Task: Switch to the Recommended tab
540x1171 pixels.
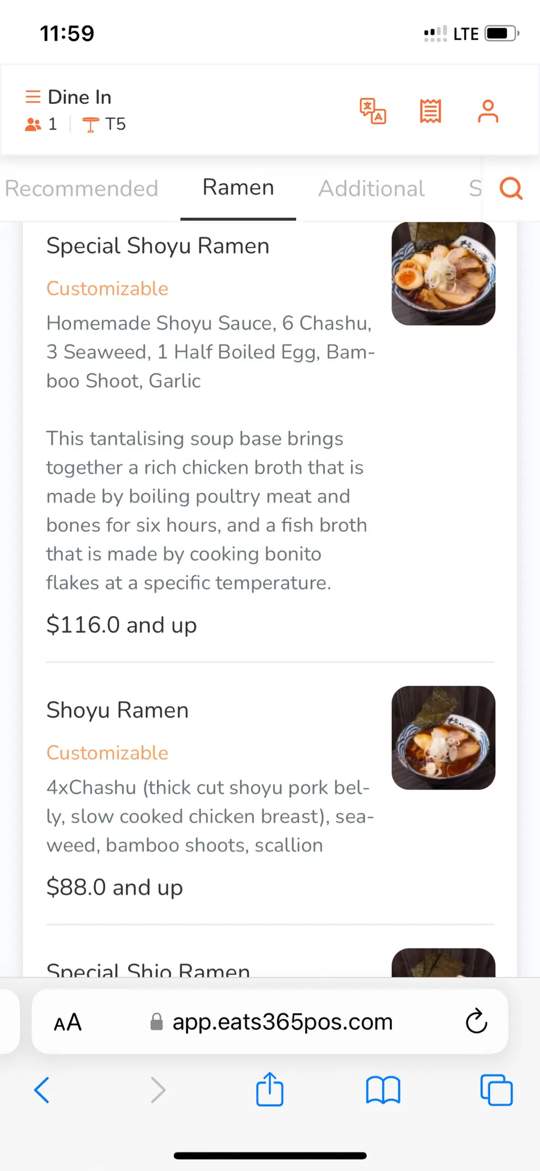Action: click(82, 189)
